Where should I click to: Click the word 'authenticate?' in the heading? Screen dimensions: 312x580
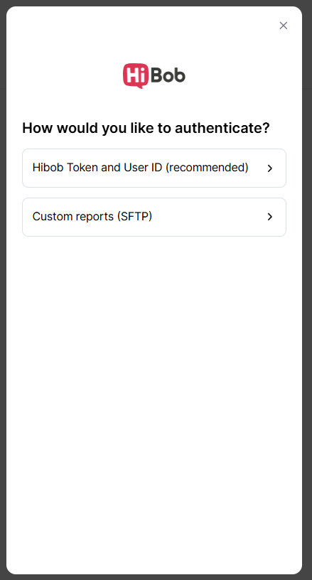[x=222, y=128]
